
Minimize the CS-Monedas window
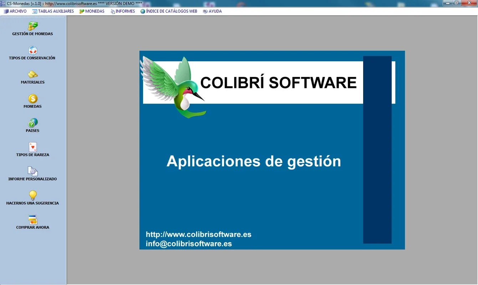click(448, 2)
